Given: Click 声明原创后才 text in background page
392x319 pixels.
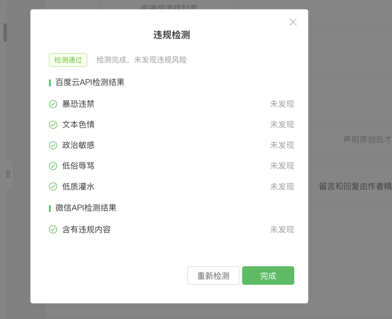Looking at the screenshot, I should tap(367, 139).
